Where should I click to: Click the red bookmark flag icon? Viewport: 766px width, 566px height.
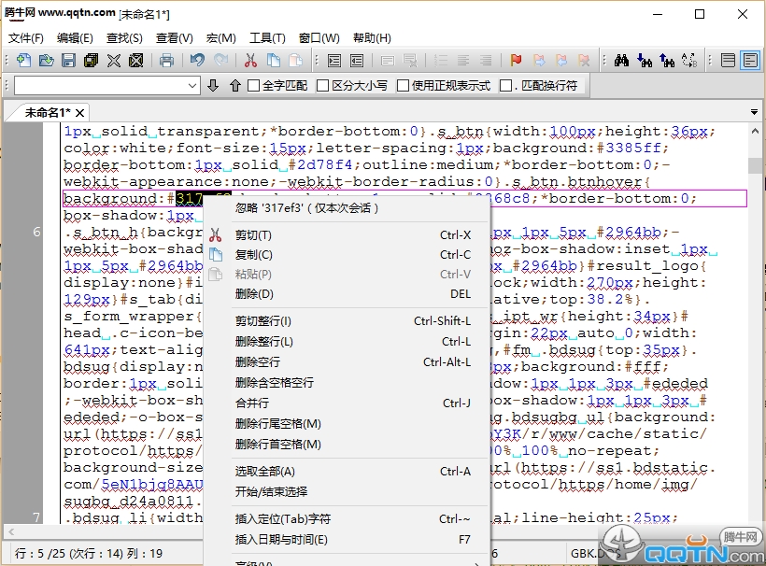516,61
